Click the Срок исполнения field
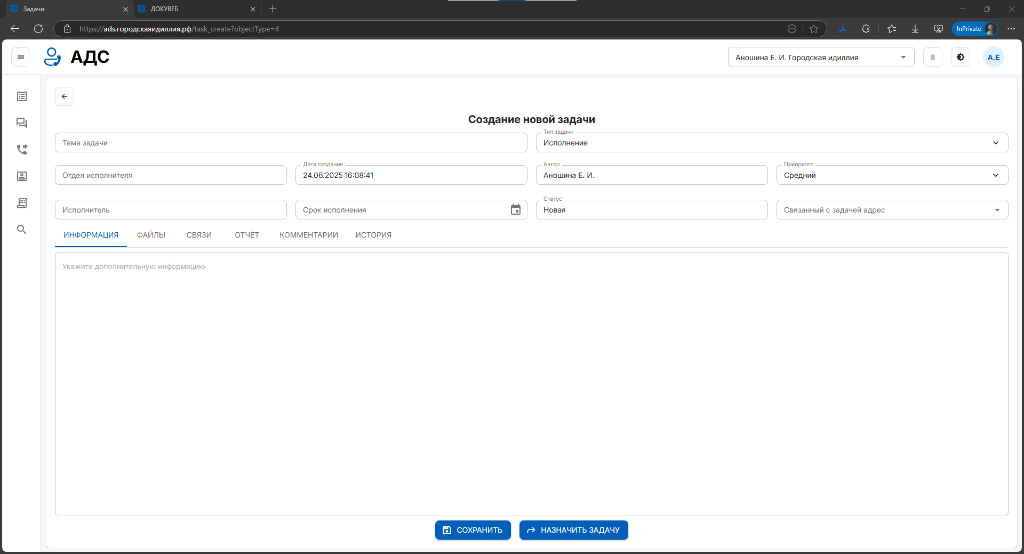Screen dimensions: 1024x554 pyautogui.click(x=411, y=210)
